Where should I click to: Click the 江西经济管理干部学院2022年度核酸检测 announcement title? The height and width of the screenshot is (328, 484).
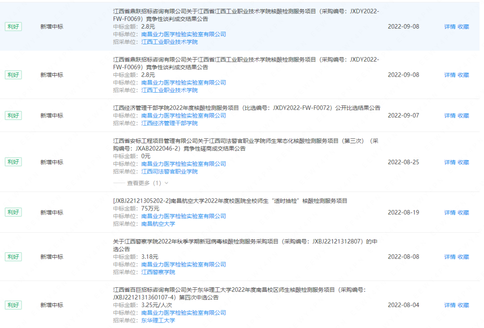click(246, 108)
